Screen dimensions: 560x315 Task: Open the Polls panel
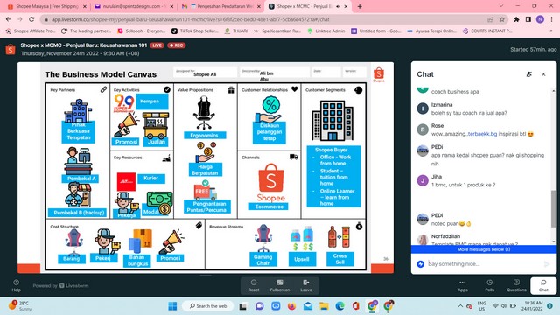click(x=490, y=286)
